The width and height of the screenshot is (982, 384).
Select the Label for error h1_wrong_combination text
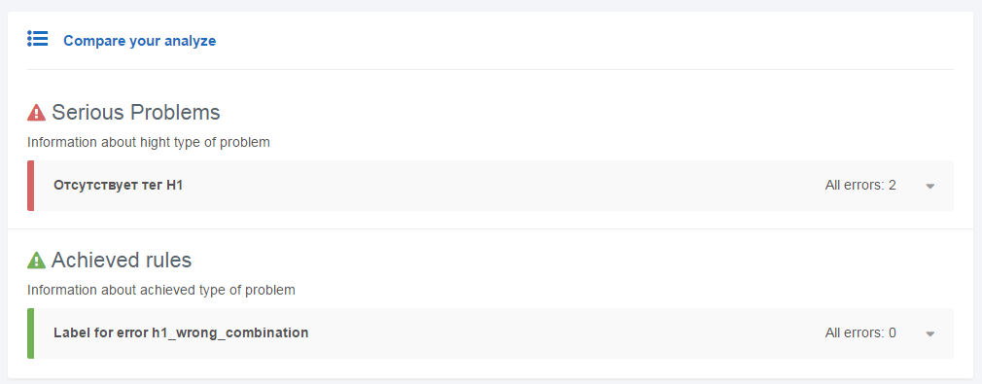coord(181,333)
